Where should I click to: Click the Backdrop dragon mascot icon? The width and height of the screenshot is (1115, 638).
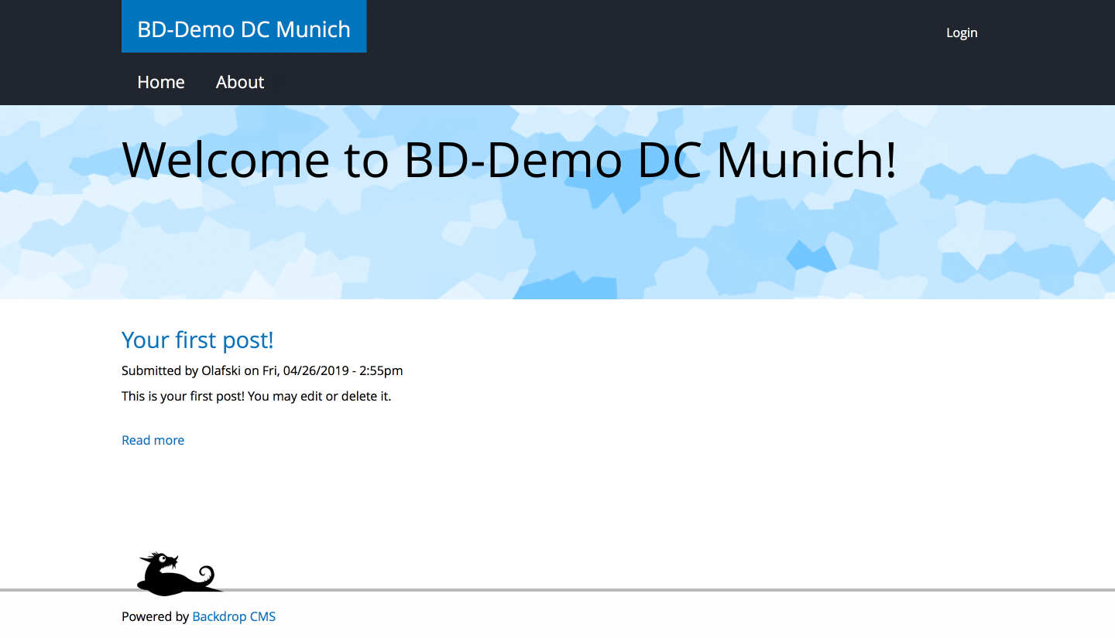tap(177, 575)
